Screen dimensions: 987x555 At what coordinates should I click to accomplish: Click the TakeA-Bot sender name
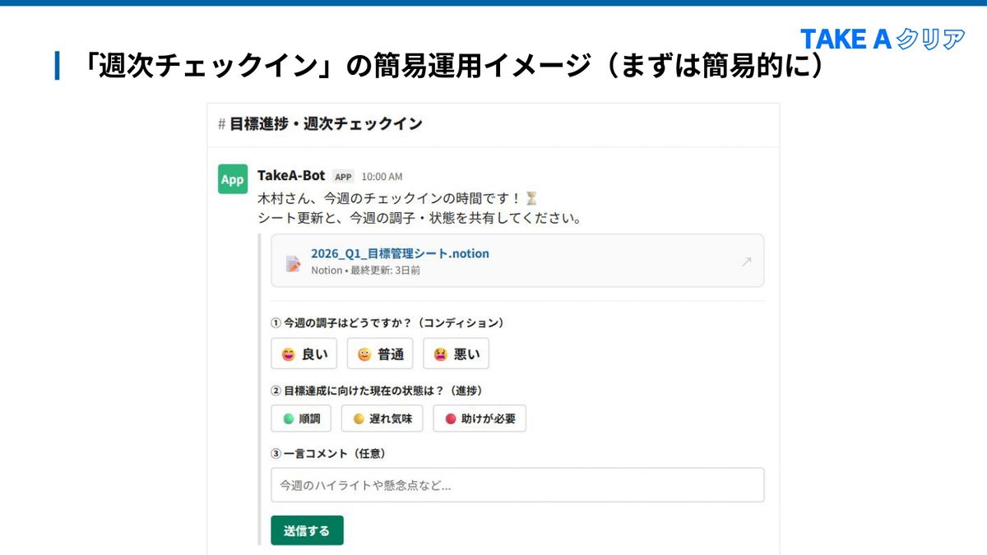[291, 176]
